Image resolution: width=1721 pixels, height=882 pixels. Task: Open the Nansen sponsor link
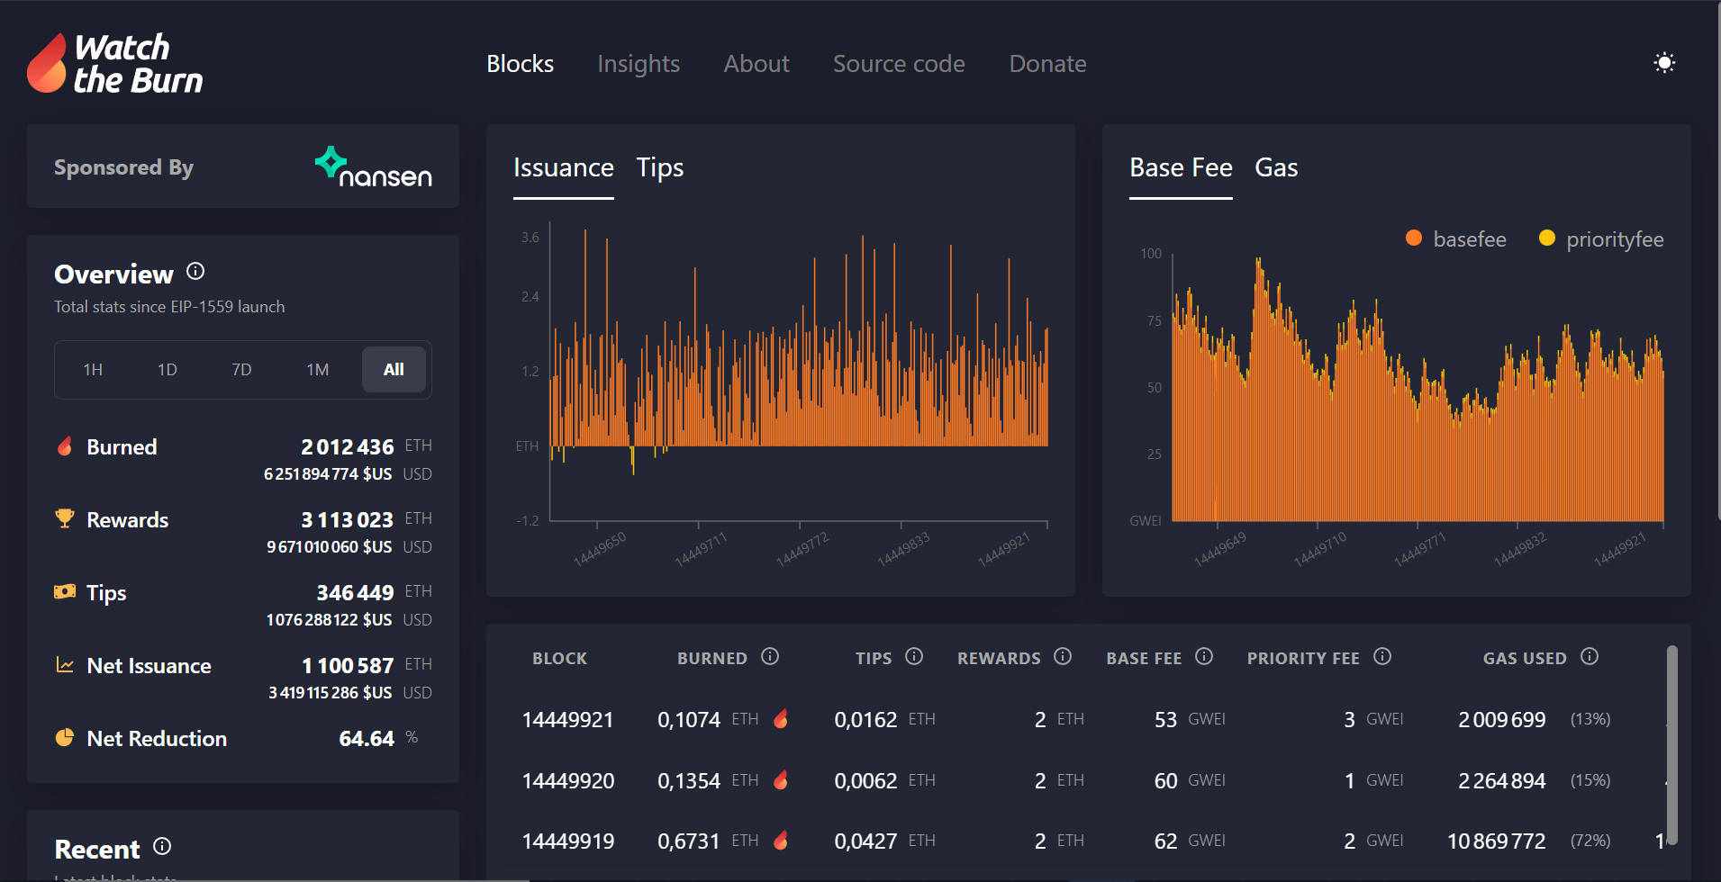pos(374,167)
